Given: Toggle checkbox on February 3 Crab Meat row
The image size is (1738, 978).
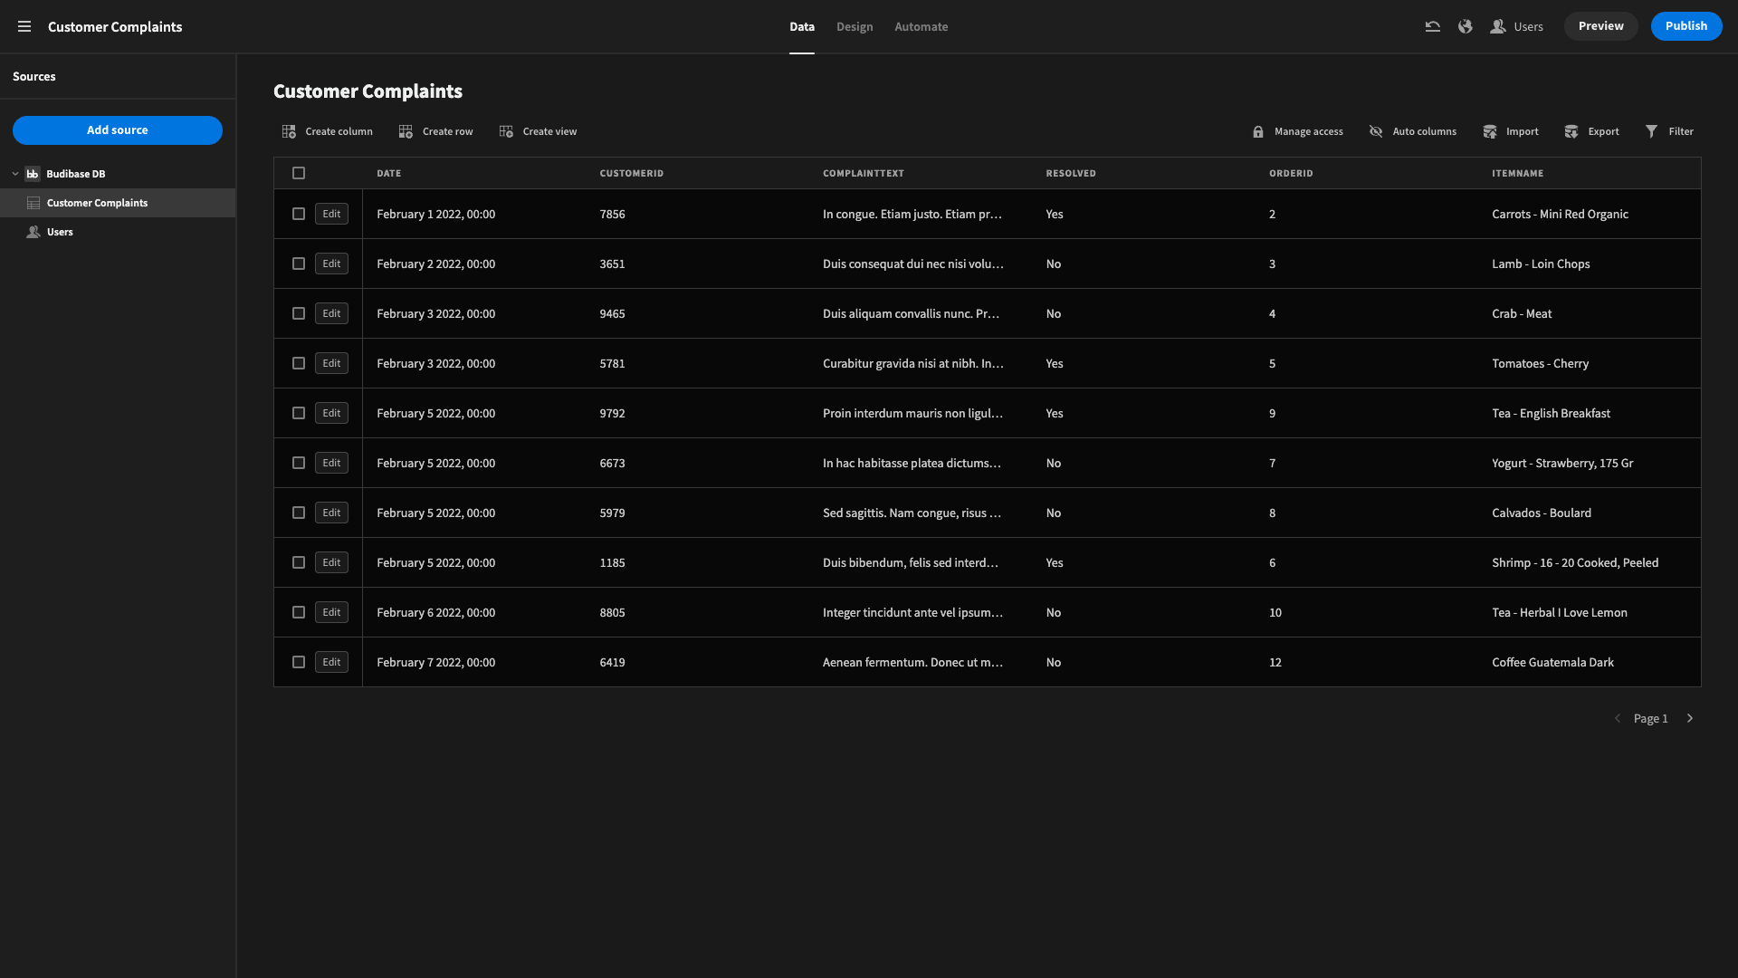Looking at the screenshot, I should (299, 312).
